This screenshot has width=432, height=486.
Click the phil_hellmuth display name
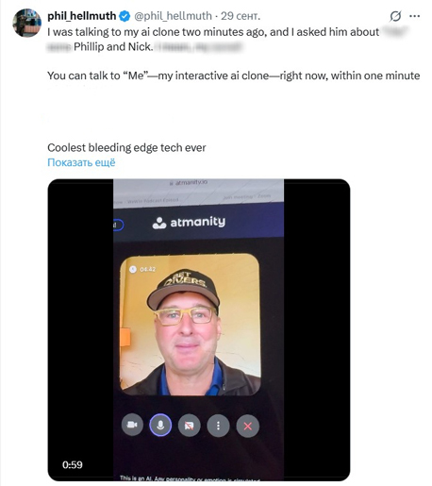coord(82,16)
